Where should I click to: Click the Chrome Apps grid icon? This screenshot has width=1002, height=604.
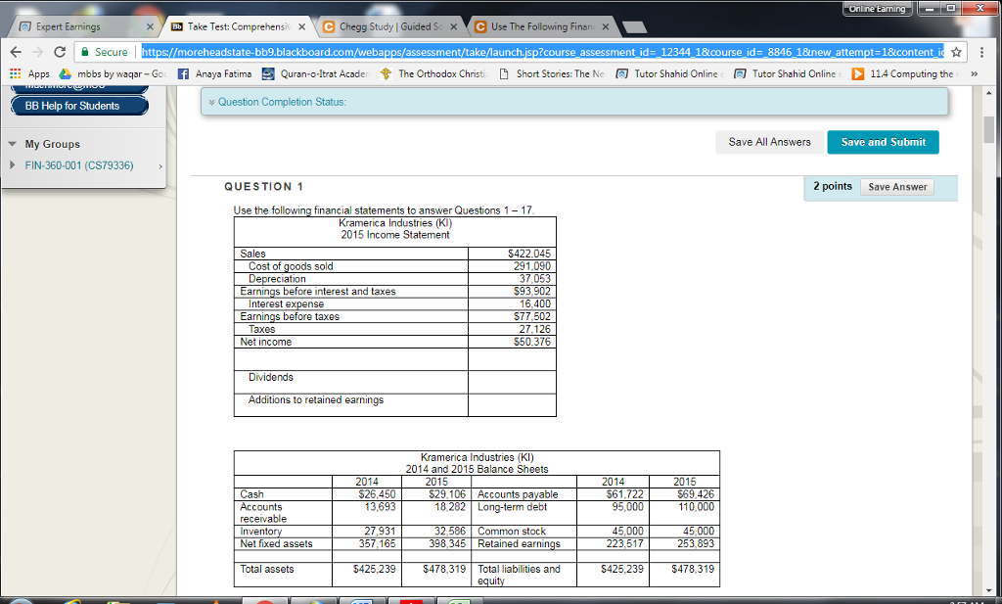click(x=16, y=73)
